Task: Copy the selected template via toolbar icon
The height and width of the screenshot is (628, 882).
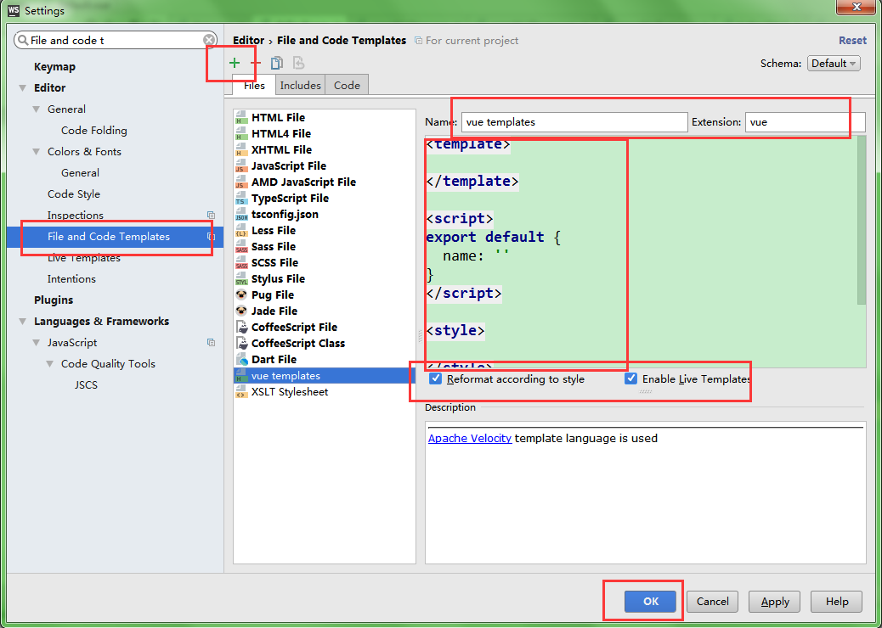Action: (277, 64)
